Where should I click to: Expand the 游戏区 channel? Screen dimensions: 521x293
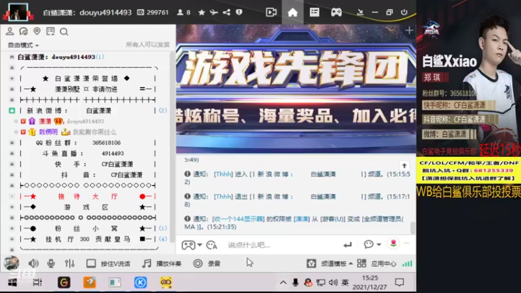click(12, 207)
